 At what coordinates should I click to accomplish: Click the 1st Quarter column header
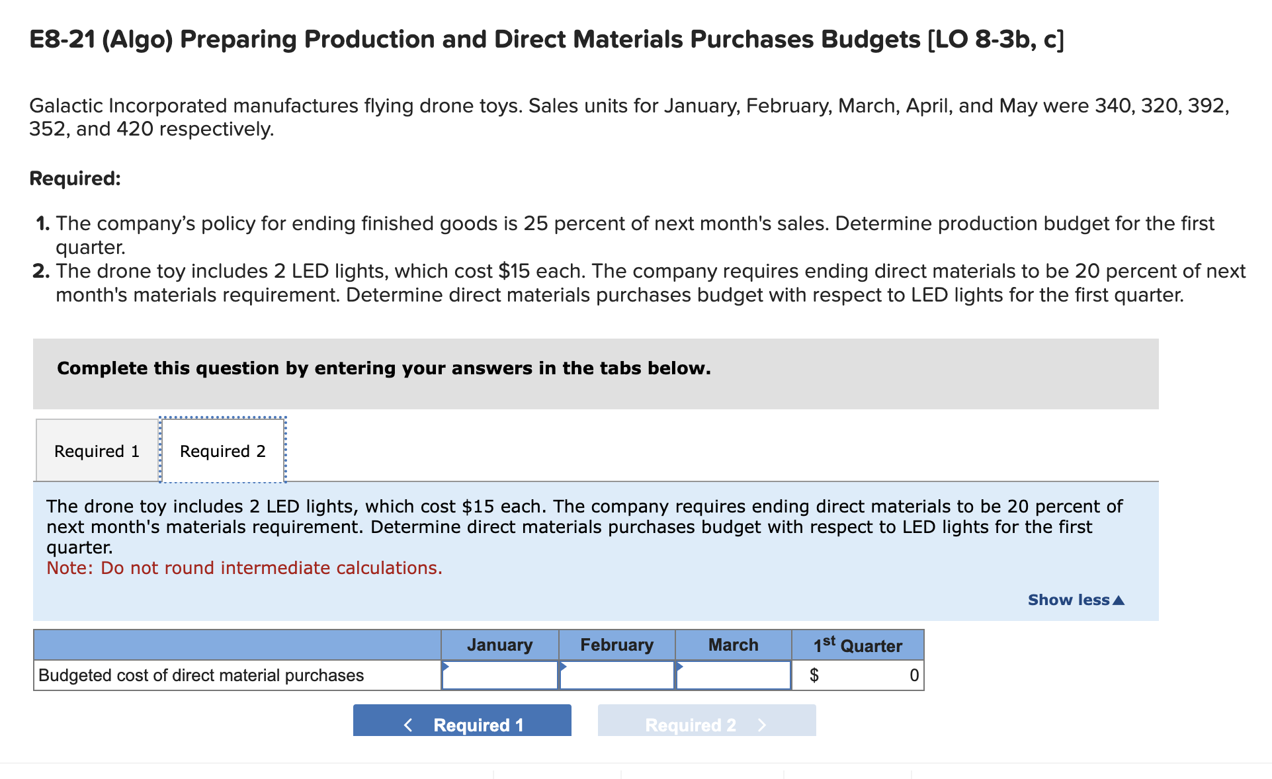coord(857,645)
